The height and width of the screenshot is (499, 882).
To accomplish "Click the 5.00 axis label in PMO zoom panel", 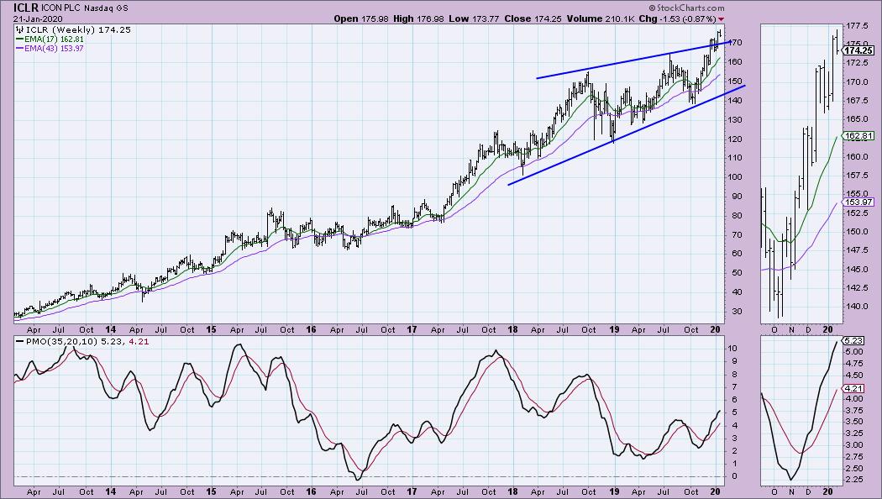I will (x=856, y=352).
